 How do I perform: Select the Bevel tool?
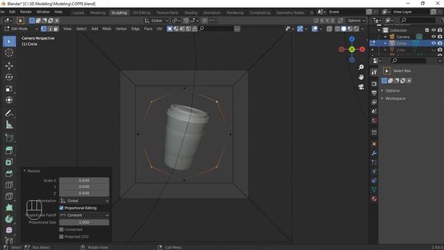[x=9, y=173]
